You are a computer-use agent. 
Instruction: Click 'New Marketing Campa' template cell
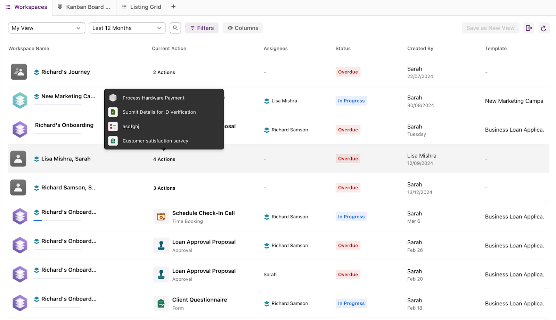pos(514,101)
